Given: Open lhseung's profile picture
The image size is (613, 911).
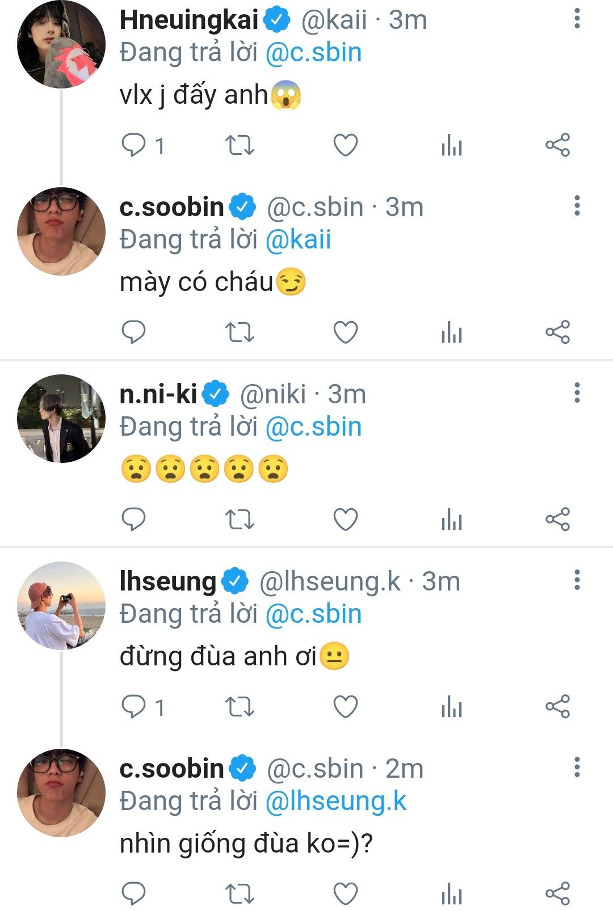Looking at the screenshot, I should 61,606.
